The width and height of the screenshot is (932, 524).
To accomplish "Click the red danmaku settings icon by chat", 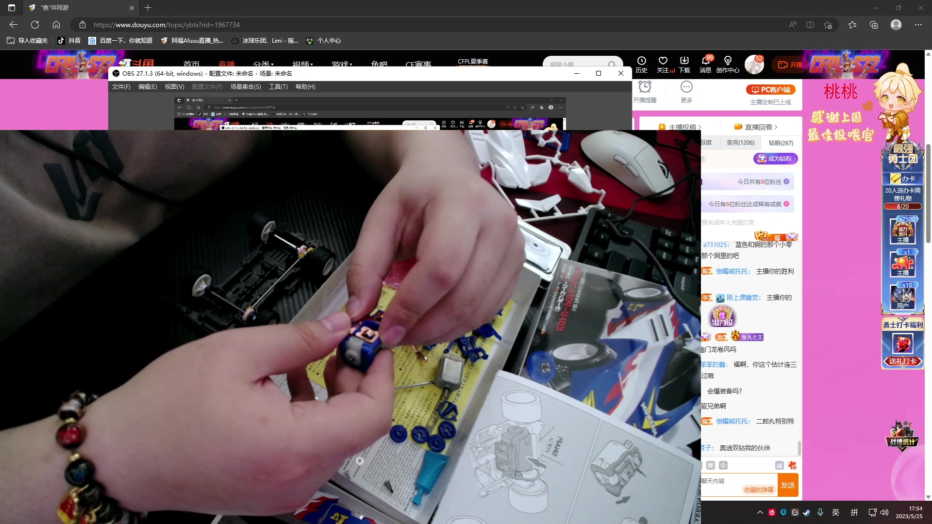I will pos(792,466).
